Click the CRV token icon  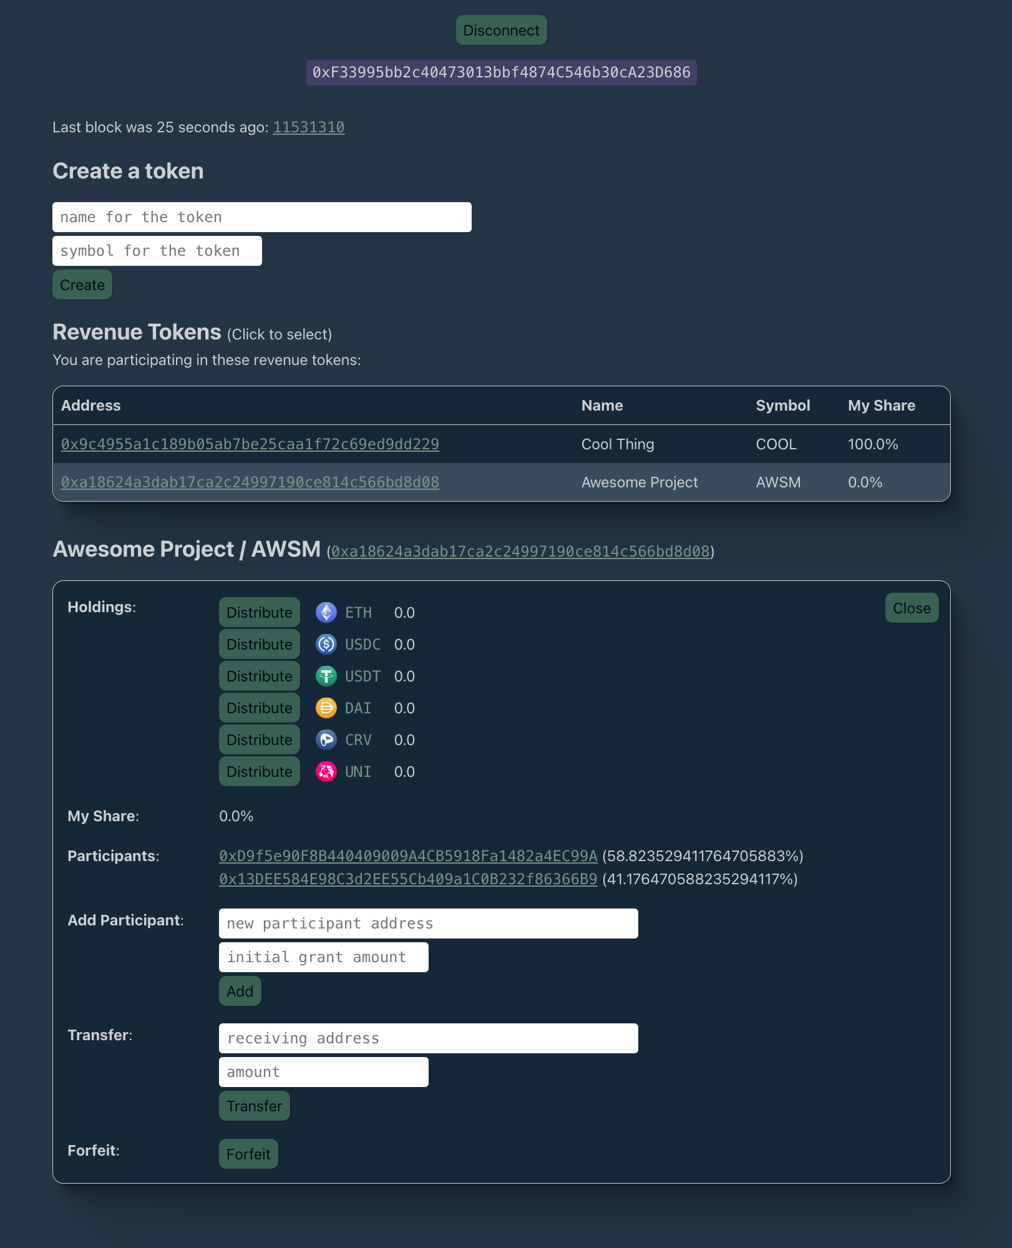click(x=326, y=740)
